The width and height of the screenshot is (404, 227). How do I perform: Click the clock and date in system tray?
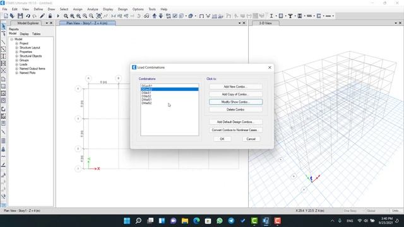tap(386, 221)
